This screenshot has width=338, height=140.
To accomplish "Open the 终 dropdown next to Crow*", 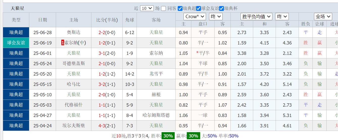I will [x=216, y=16].
